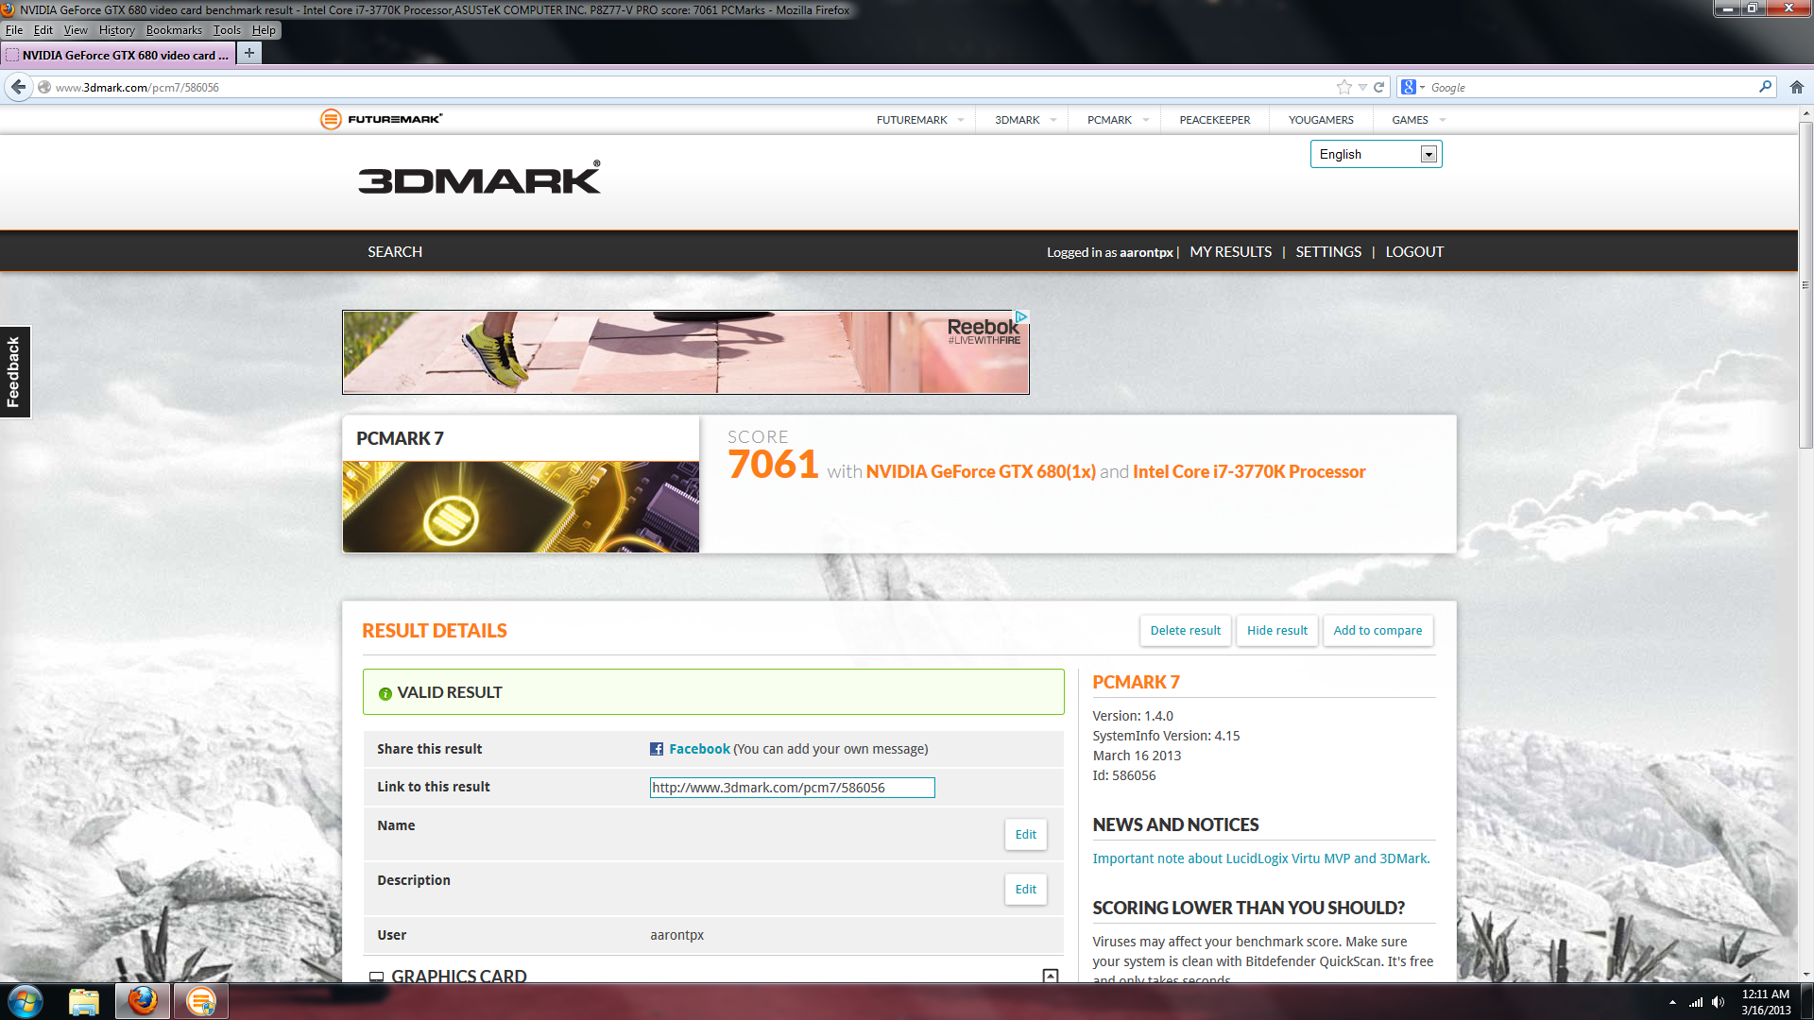Collapse the Graphics Card section
Image resolution: width=1814 pixels, height=1020 pixels.
[x=1051, y=976]
